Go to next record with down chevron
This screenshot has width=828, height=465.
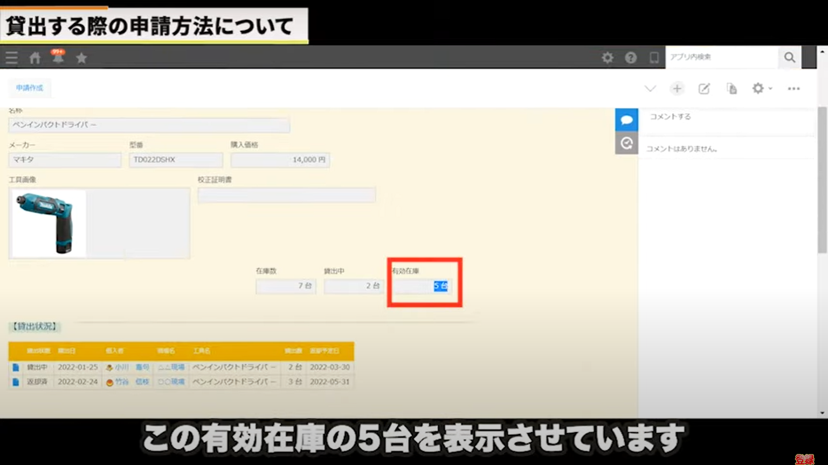[x=650, y=89]
